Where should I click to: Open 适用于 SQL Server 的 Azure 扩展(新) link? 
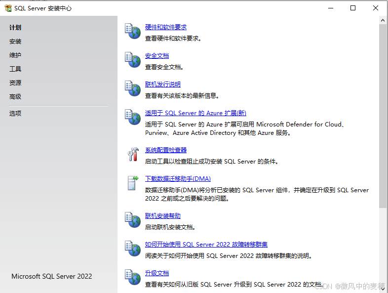pos(195,113)
